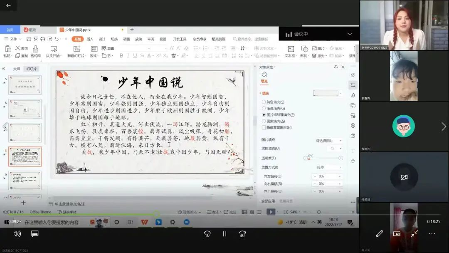Image resolution: width=449 pixels, height=253 pixels.
Task: Pause the video with the pause button
Action: click(x=224, y=234)
